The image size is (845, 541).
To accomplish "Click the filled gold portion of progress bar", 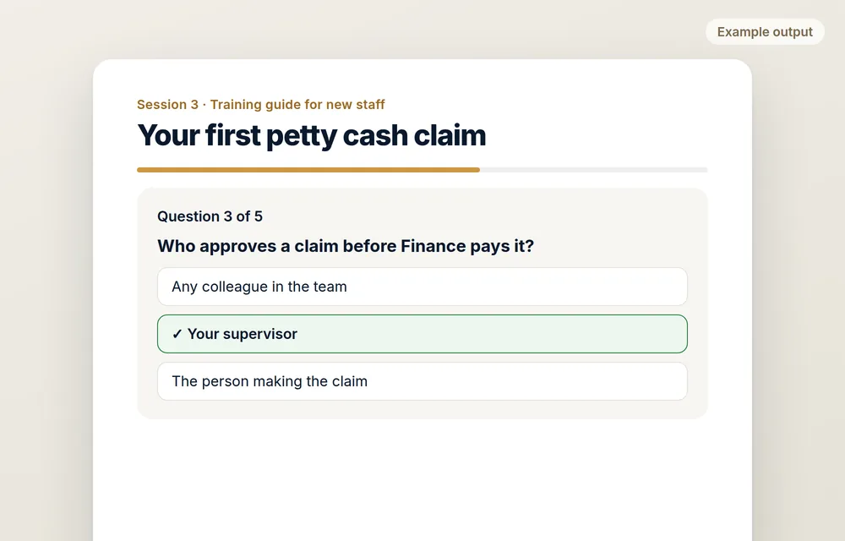I will coord(308,170).
